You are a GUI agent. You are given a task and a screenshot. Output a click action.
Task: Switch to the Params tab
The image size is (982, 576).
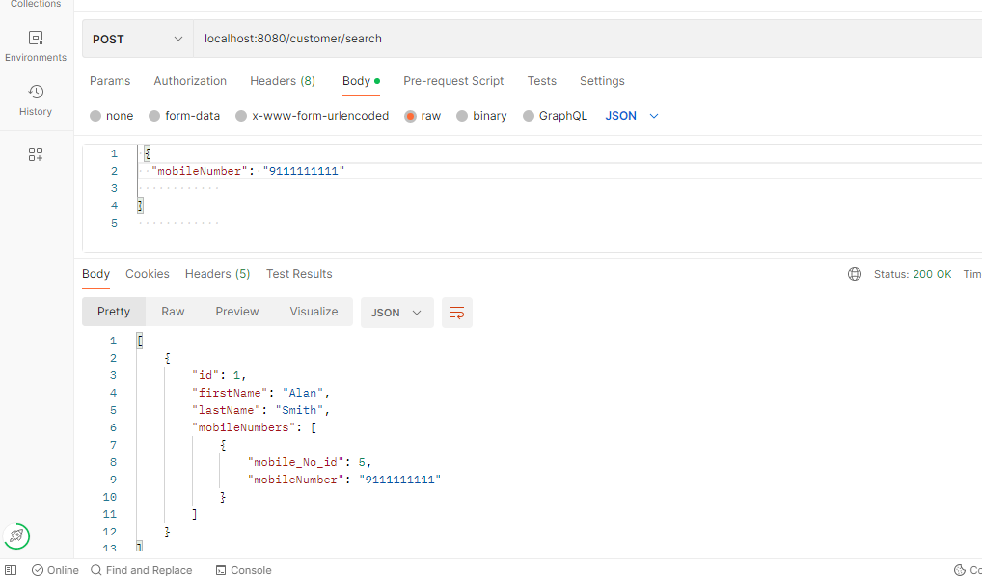pos(110,81)
